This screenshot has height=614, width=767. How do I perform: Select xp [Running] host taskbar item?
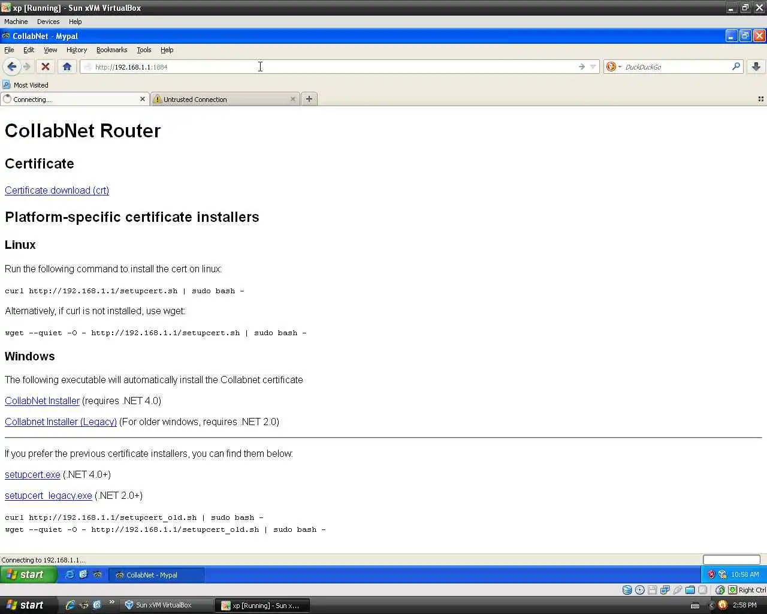(x=263, y=605)
